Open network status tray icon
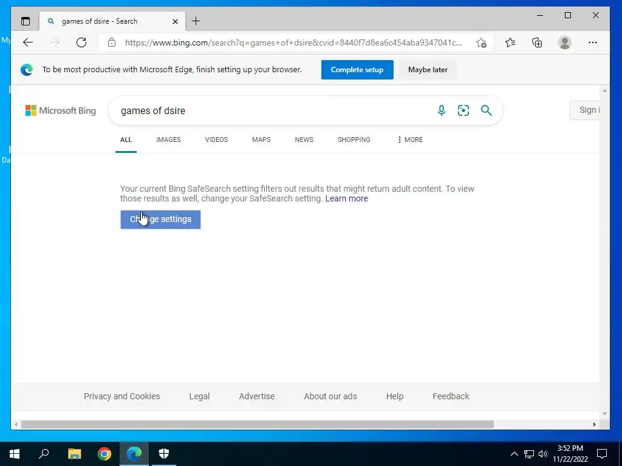 coord(529,454)
